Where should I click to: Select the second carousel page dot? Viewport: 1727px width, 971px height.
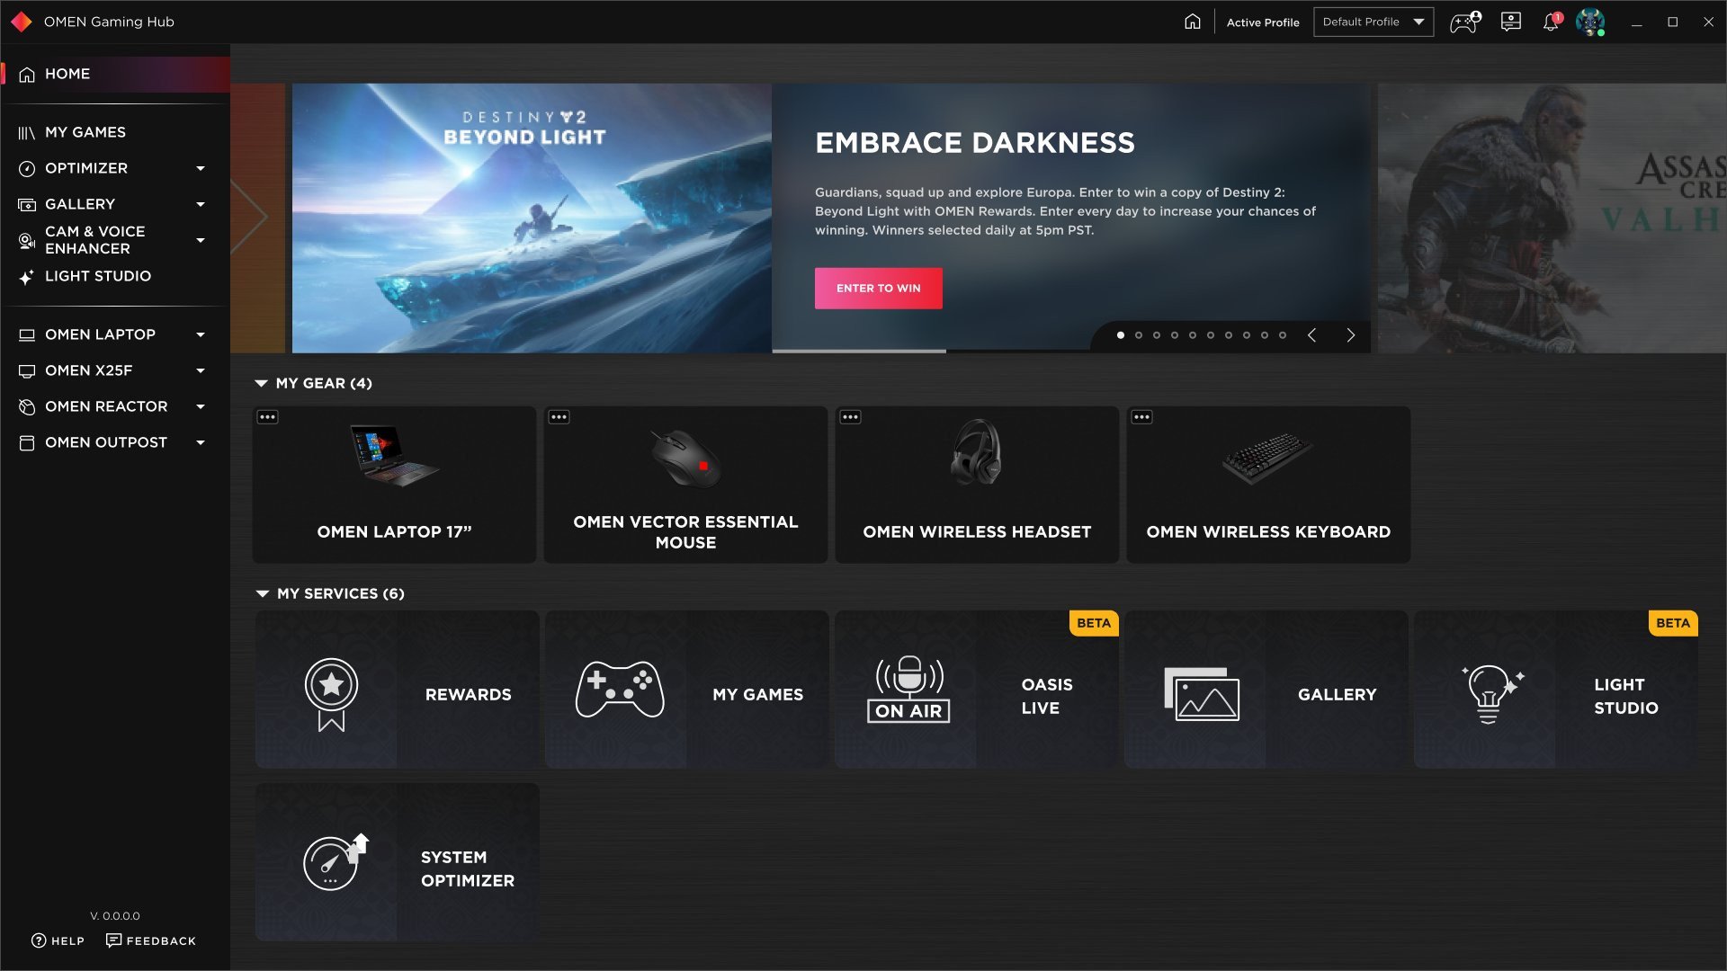pos(1139,335)
